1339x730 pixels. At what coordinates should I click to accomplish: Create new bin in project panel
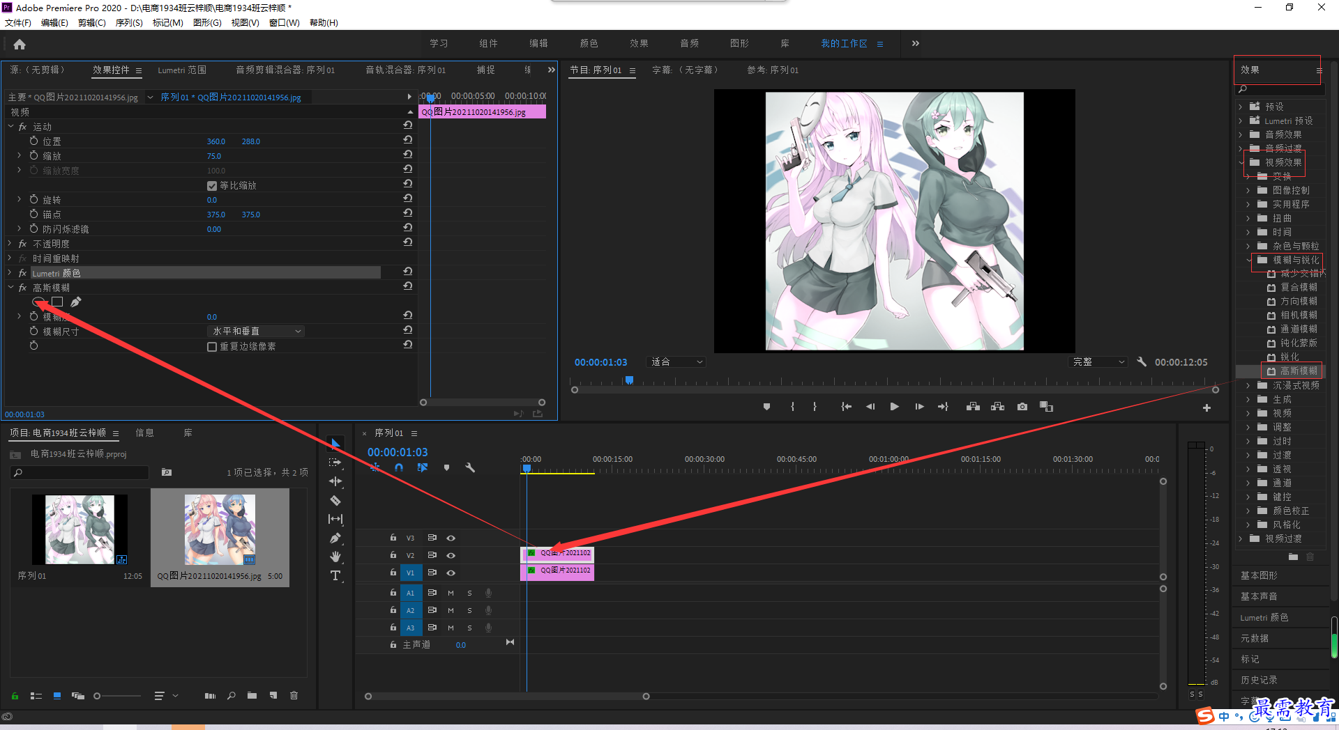252,696
